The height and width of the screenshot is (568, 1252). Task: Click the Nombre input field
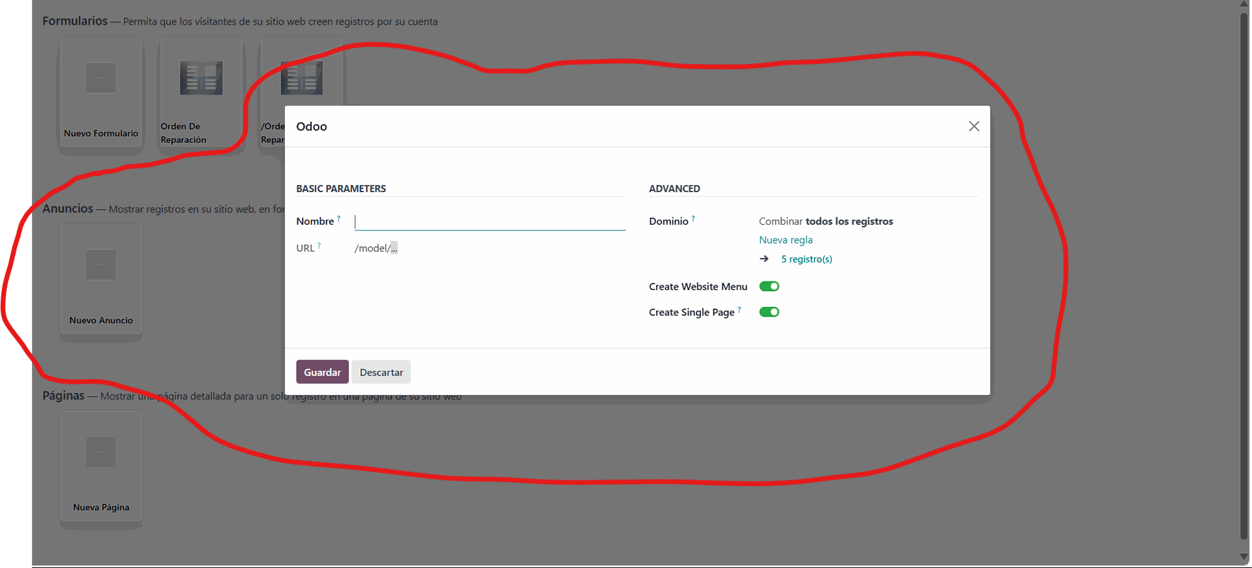coord(490,221)
